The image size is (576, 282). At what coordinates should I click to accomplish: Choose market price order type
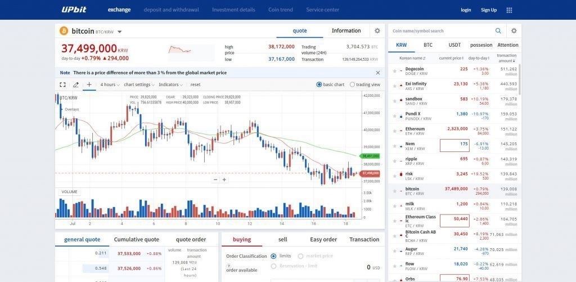[x=300, y=256]
